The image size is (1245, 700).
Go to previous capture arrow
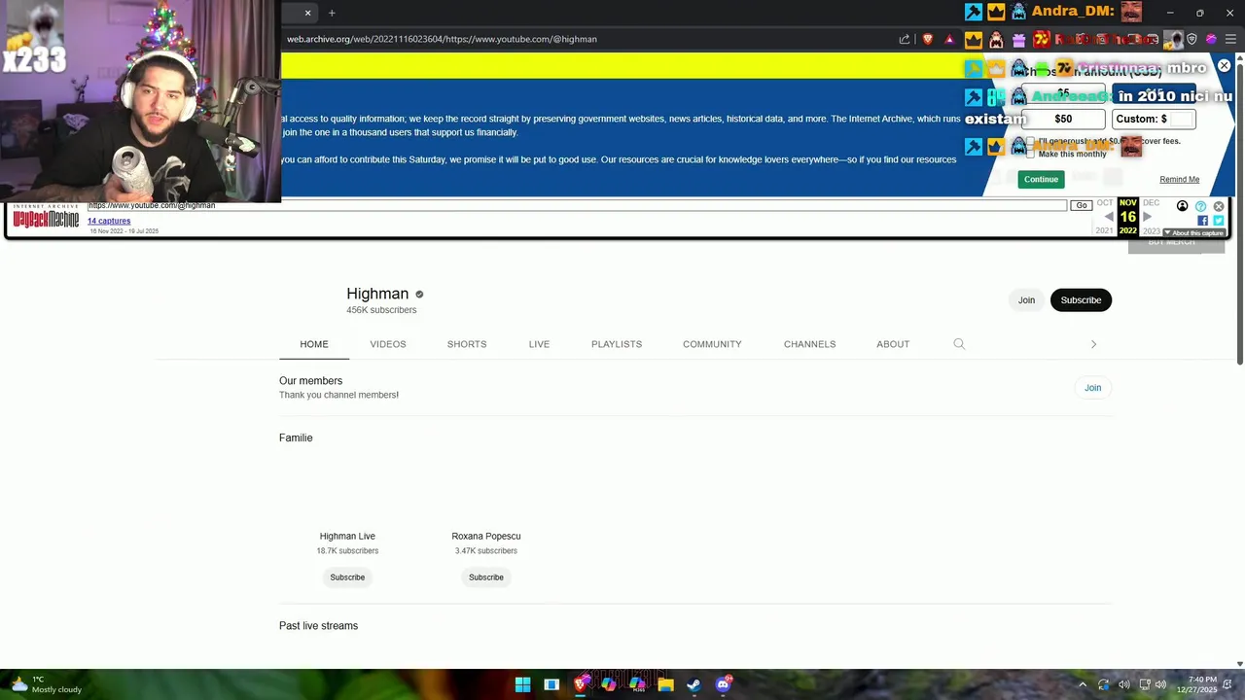click(x=1109, y=217)
